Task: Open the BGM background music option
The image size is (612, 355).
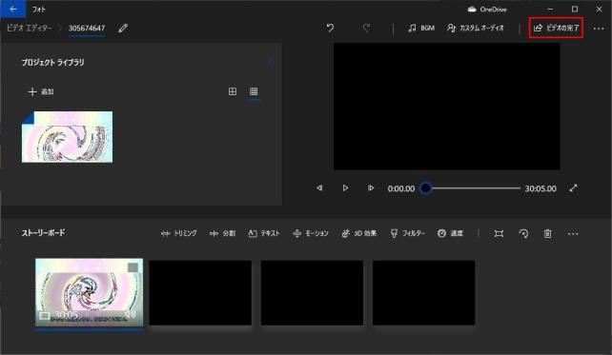Action: point(421,28)
